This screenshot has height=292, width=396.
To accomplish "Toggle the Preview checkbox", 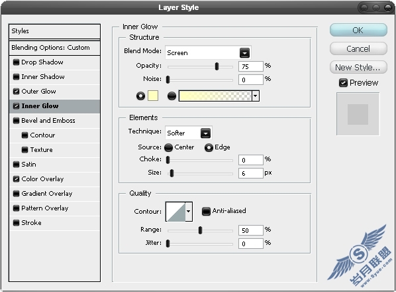I will [343, 83].
